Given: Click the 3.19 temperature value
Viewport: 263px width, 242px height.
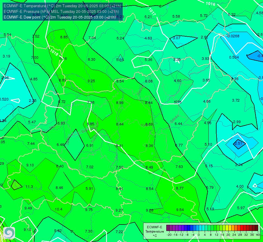Looking at the screenshot, I should 6,56.
